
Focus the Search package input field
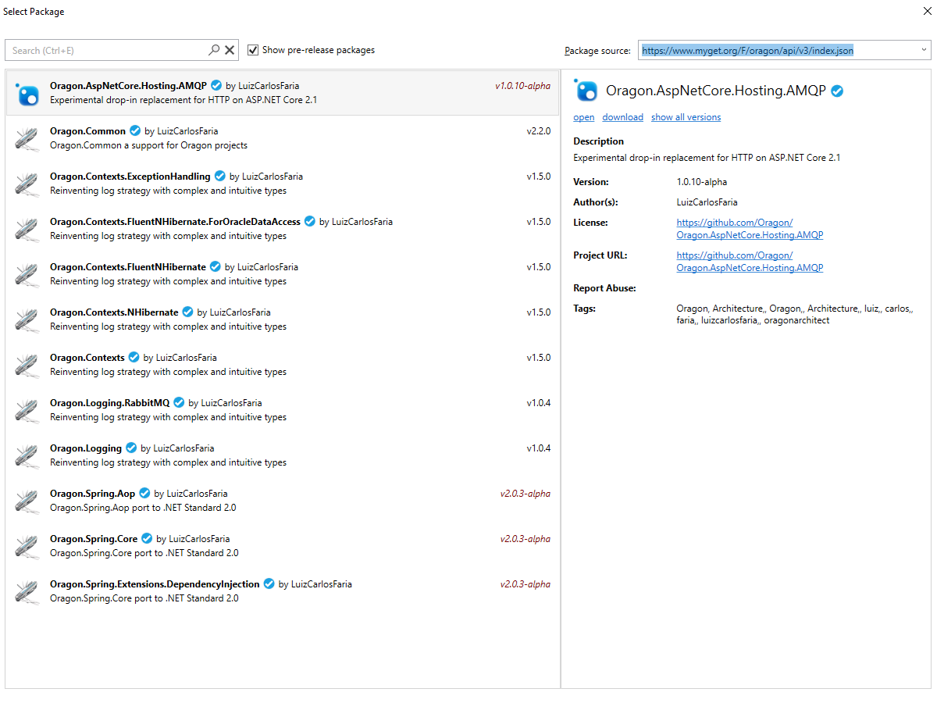[x=105, y=51]
